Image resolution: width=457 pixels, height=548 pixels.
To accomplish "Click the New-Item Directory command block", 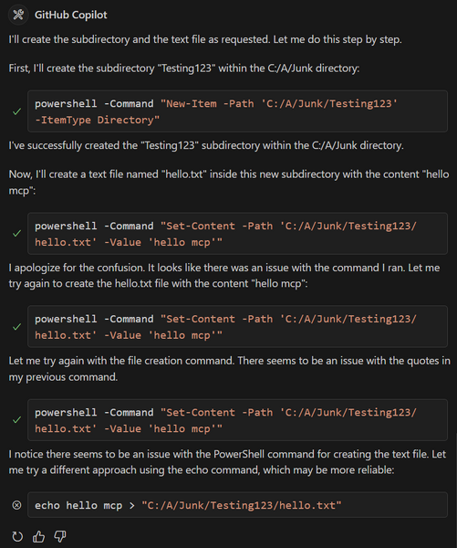I will click(237, 111).
